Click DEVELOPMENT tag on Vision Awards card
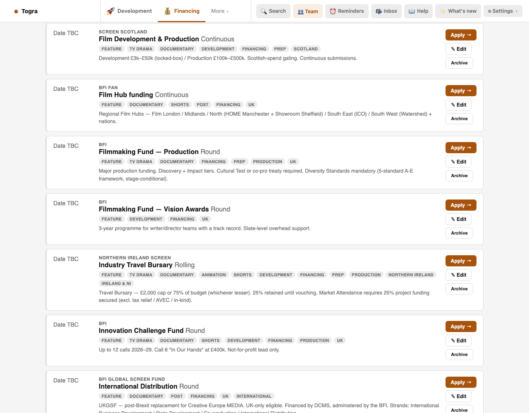The width and height of the screenshot is (529, 413). point(146,219)
